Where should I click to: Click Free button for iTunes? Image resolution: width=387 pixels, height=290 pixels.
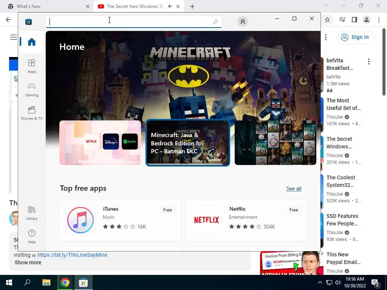(x=167, y=210)
